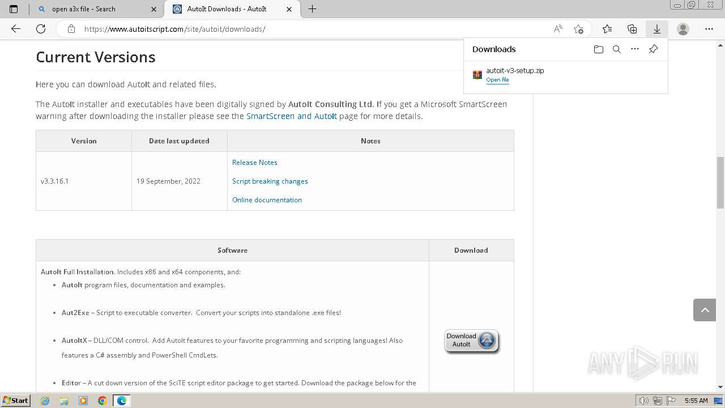Click the page vertical scrollbar thumb
Image resolution: width=725 pixels, height=408 pixels.
(x=720, y=182)
